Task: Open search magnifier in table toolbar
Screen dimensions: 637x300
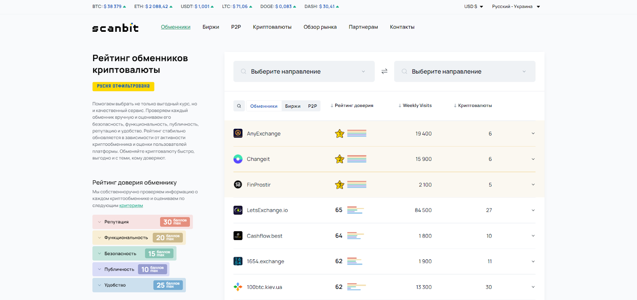Action: (239, 106)
